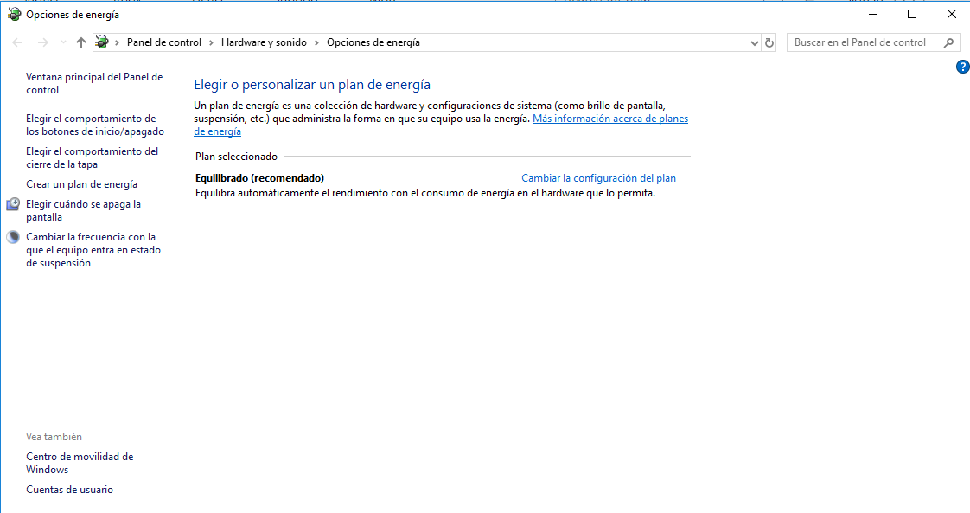Select Panel de control breadcrumb
Screen dimensions: 970x513
(x=164, y=42)
